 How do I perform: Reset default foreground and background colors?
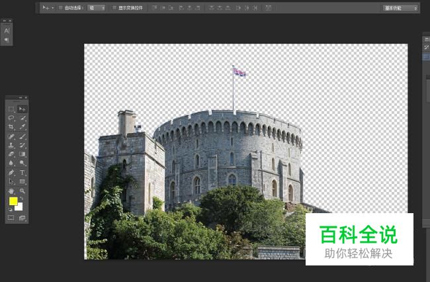click(x=11, y=209)
